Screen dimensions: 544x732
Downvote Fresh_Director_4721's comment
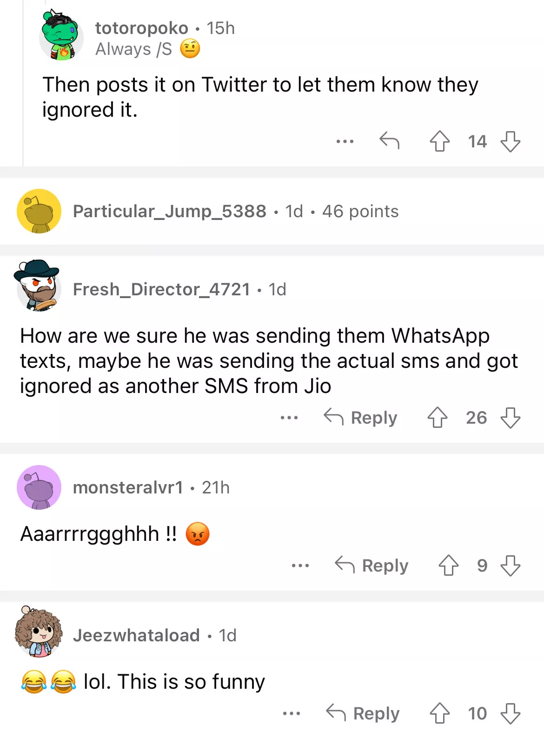click(510, 418)
